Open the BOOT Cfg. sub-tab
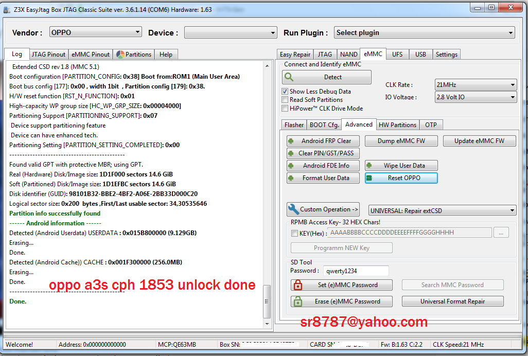The width and height of the screenshot is (528, 356). tap(324, 125)
